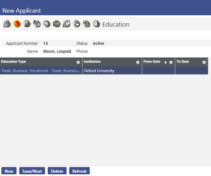Click the New button

tap(9, 171)
